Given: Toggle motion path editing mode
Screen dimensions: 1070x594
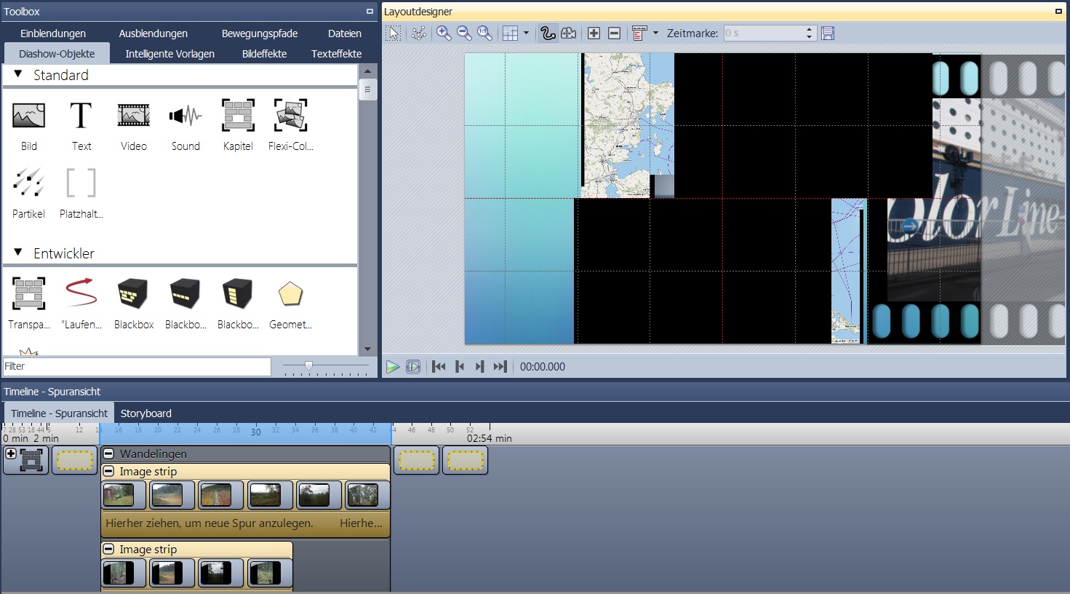Looking at the screenshot, I should pyautogui.click(x=548, y=33).
